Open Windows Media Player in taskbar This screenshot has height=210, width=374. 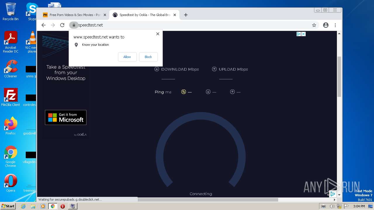pos(43,206)
